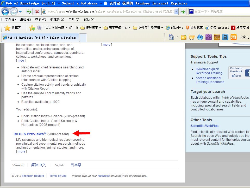Open Access additional Training Resources link
Viewport: 250px width, 188px height.
(x=210, y=80)
